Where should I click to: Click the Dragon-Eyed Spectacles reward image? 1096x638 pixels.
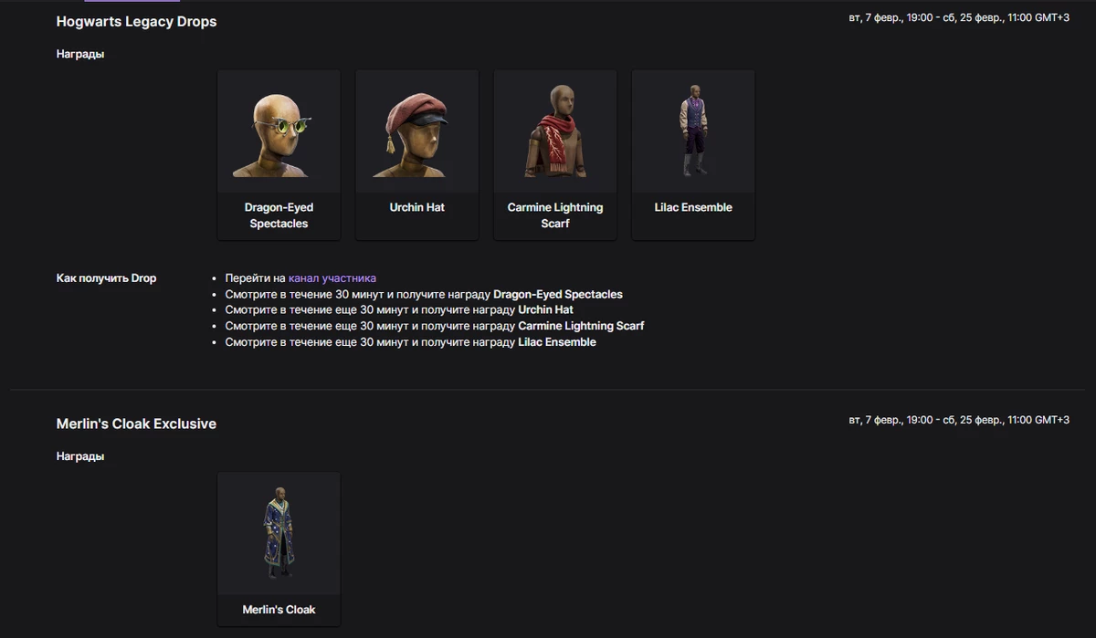[x=279, y=131]
